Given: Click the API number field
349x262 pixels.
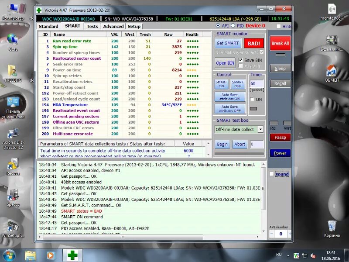Looking at the screenshot, I should 281,234.
